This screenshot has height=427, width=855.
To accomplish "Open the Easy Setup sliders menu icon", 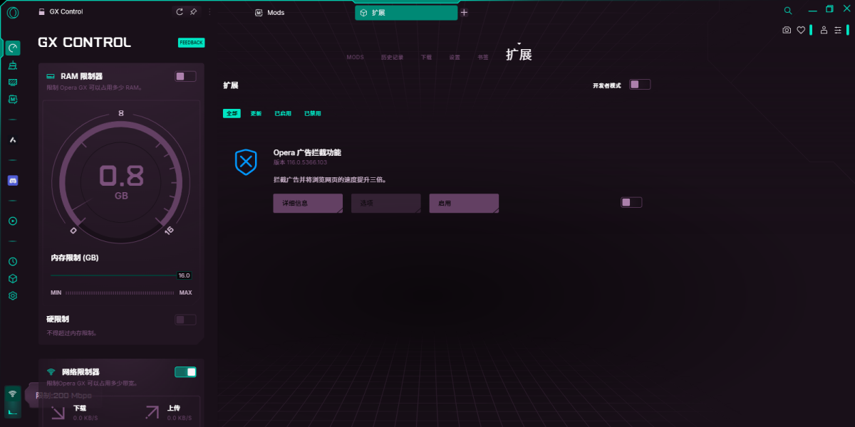I will click(x=838, y=30).
